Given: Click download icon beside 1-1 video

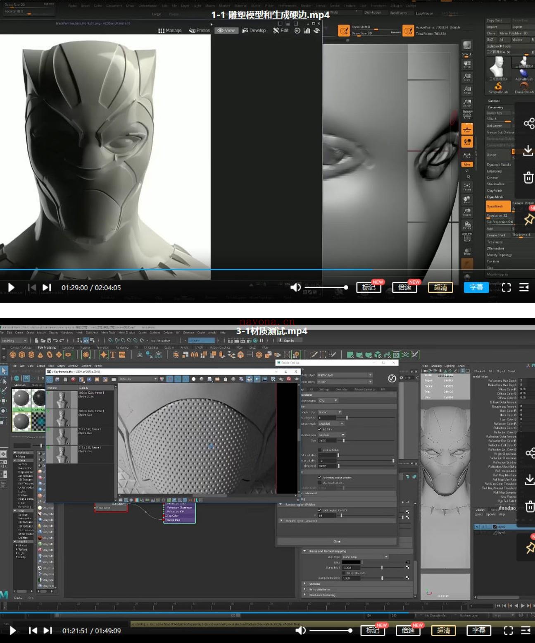Looking at the screenshot, I should [x=528, y=151].
